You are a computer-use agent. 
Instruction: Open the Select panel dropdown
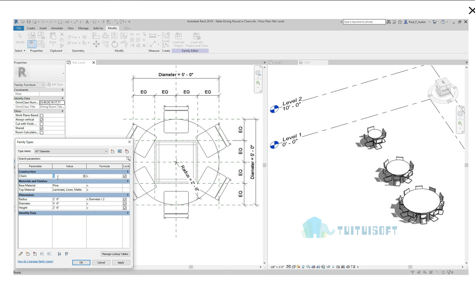coord(20,51)
